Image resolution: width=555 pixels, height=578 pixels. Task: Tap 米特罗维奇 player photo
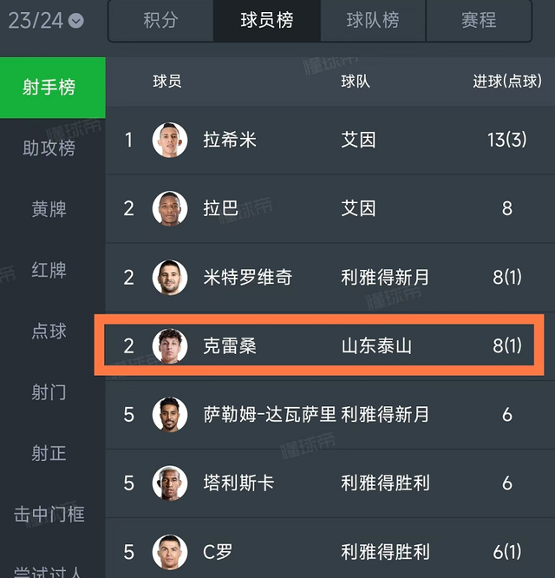point(170,277)
